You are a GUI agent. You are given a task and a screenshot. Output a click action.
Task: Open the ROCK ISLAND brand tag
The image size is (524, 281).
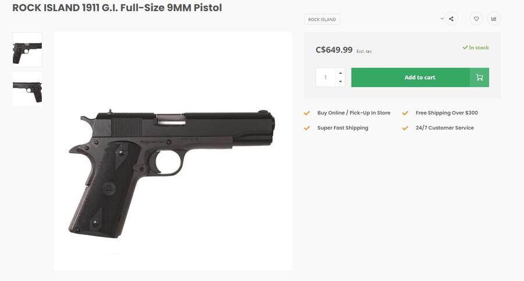point(322,19)
